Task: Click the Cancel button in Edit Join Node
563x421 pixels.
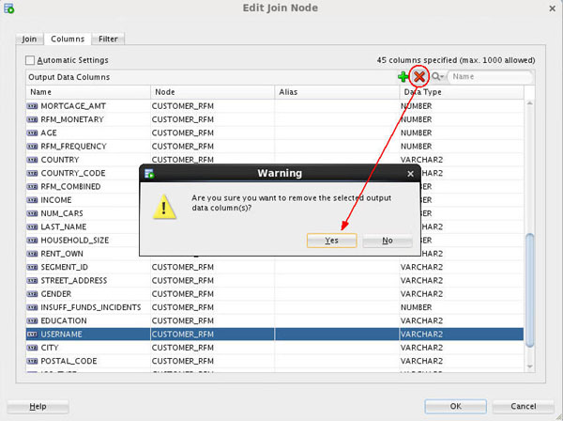Action: click(524, 406)
